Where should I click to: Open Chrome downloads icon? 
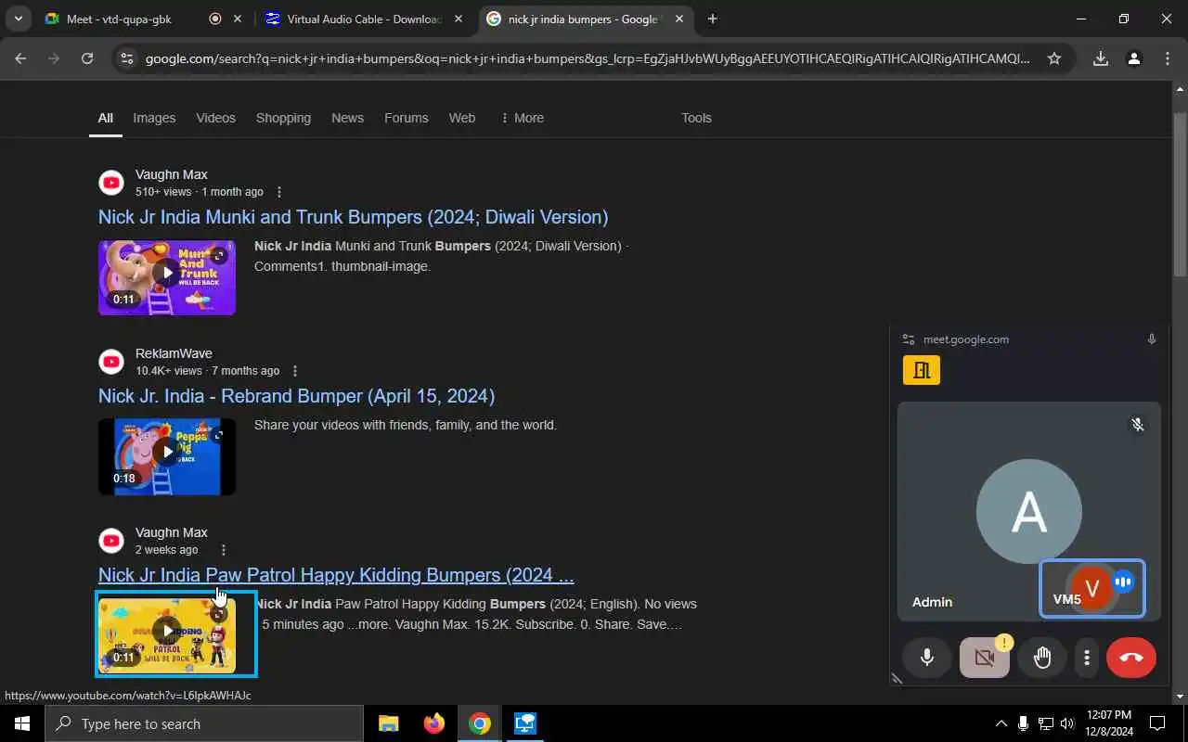click(x=1101, y=58)
